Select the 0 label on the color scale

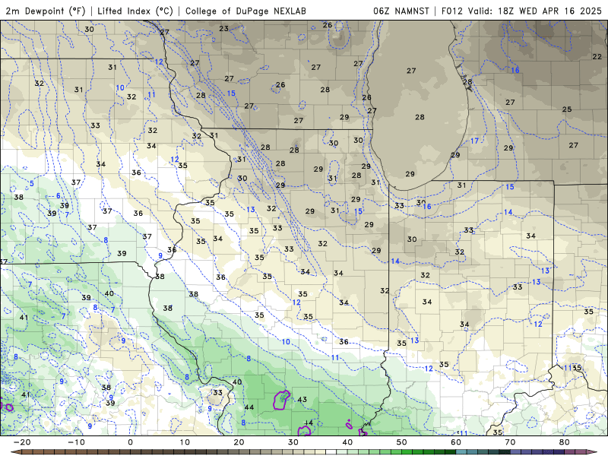[x=130, y=442]
